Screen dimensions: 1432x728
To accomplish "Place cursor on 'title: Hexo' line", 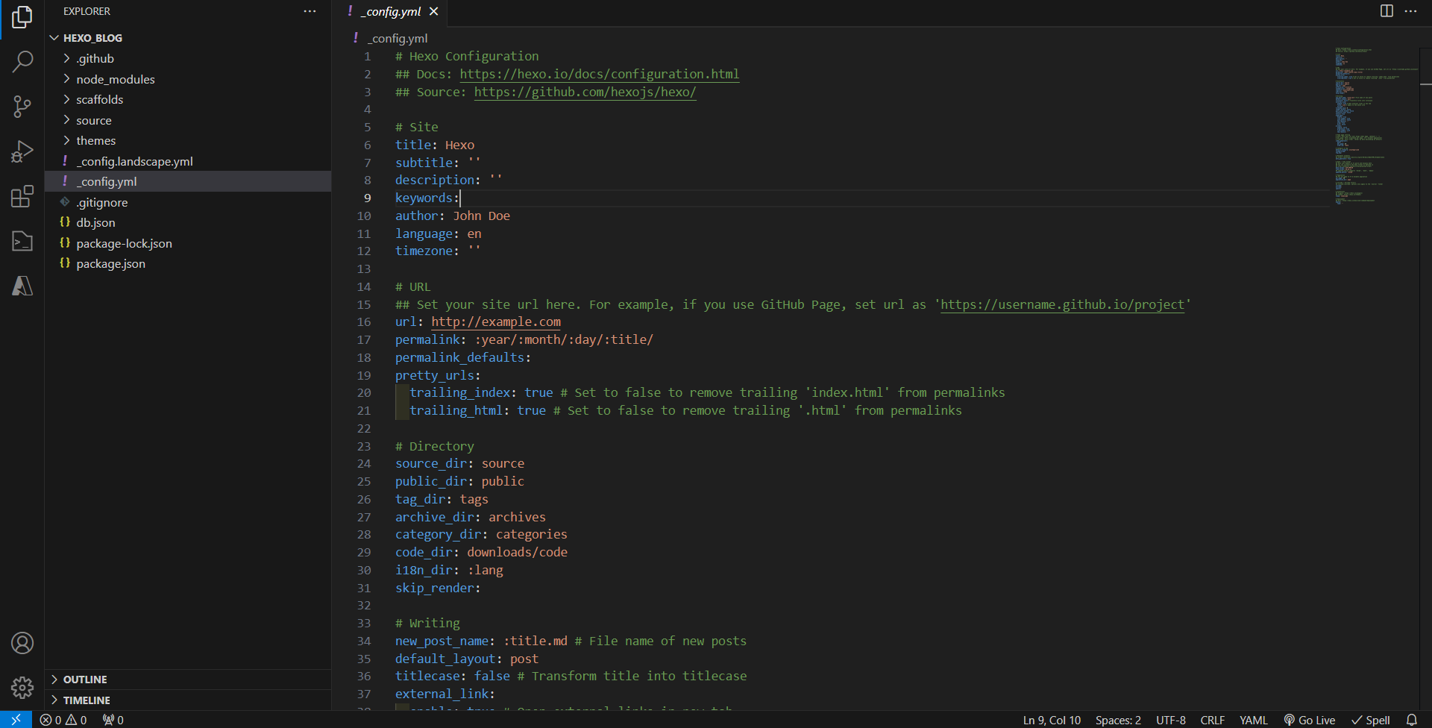I will (x=435, y=145).
